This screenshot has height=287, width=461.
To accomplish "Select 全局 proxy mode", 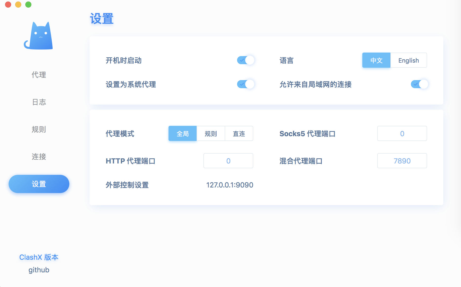I will (x=182, y=133).
